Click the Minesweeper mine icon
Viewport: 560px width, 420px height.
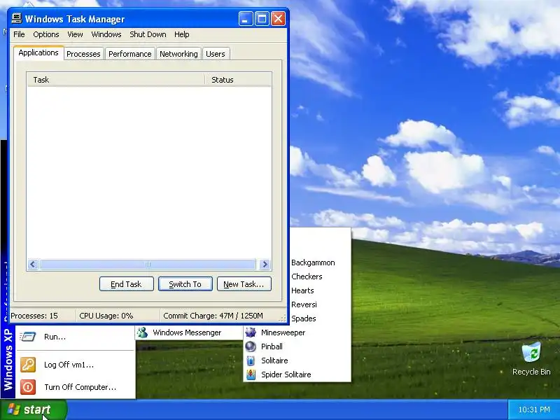251,332
